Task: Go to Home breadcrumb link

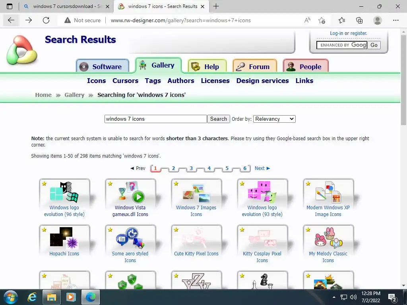Action: pos(43,95)
